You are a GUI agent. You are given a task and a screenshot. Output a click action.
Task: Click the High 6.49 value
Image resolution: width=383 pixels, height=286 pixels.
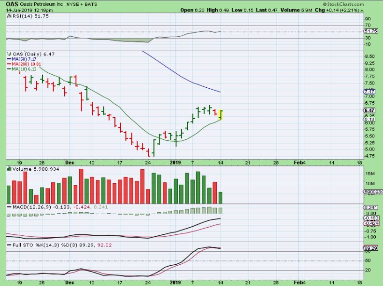[x=218, y=10]
